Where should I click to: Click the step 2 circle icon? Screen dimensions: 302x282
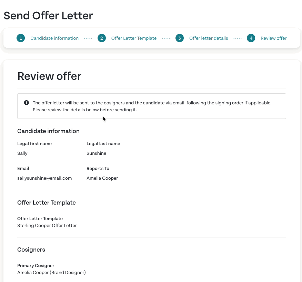click(x=101, y=38)
